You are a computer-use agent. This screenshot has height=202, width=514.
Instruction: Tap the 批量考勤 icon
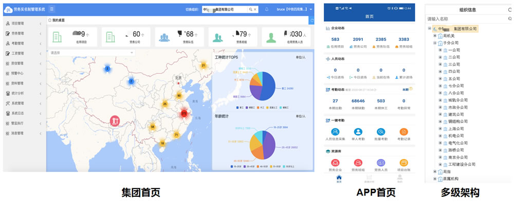[x=381, y=132]
